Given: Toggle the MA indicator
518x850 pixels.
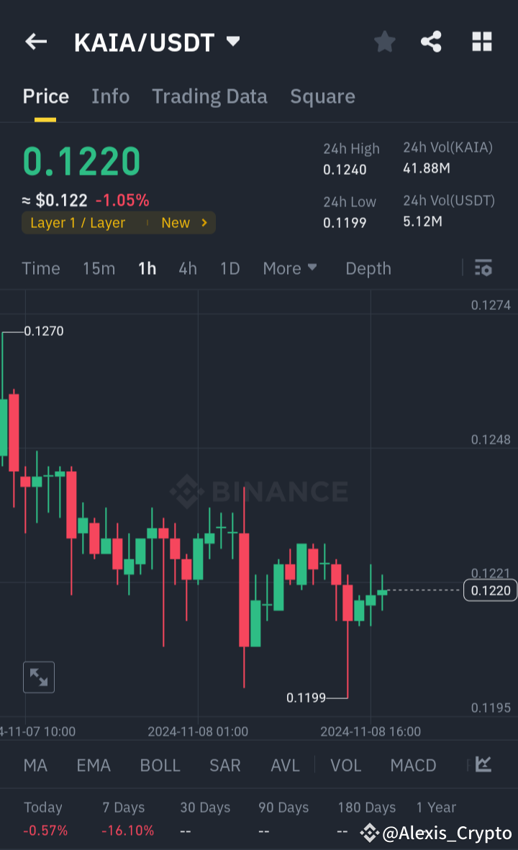Looking at the screenshot, I should click(35, 765).
